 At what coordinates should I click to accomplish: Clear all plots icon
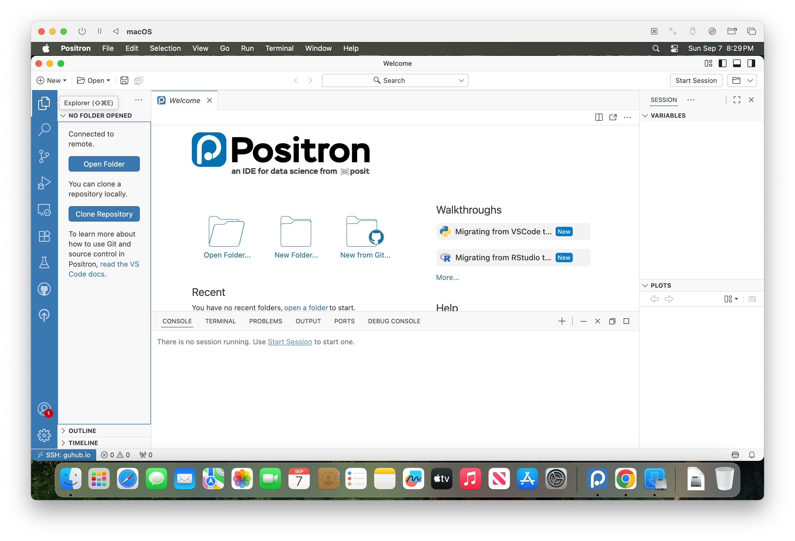[752, 299]
